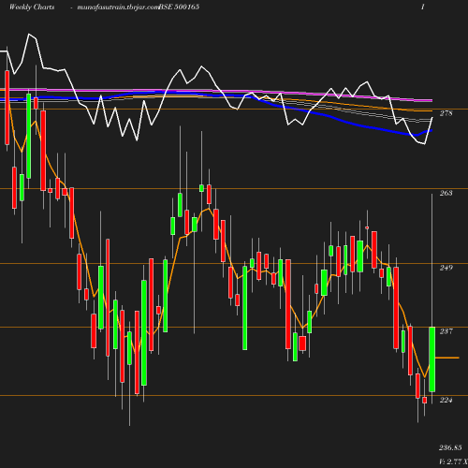Click the 263 price axis label

446,193
